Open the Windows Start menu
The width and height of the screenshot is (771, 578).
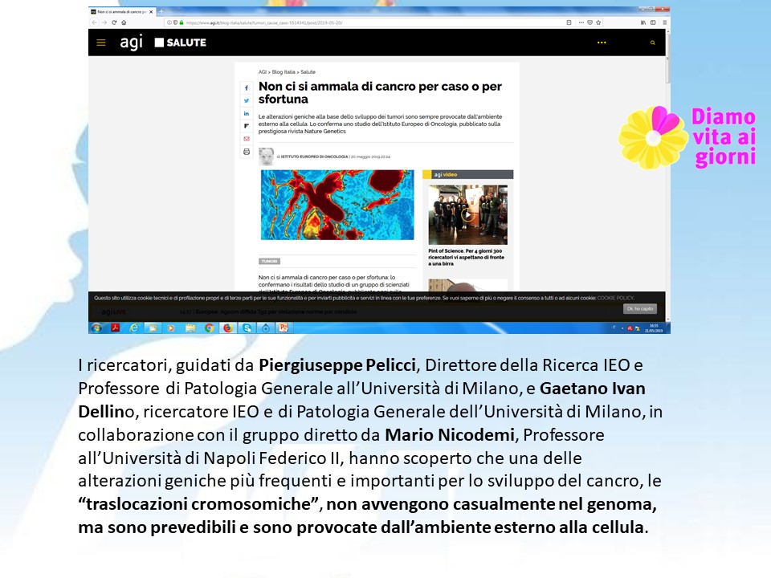pos(96,328)
